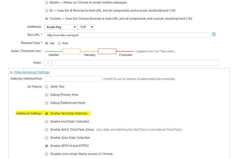Uncheck Enable Test Data Webhook

click(46, 113)
